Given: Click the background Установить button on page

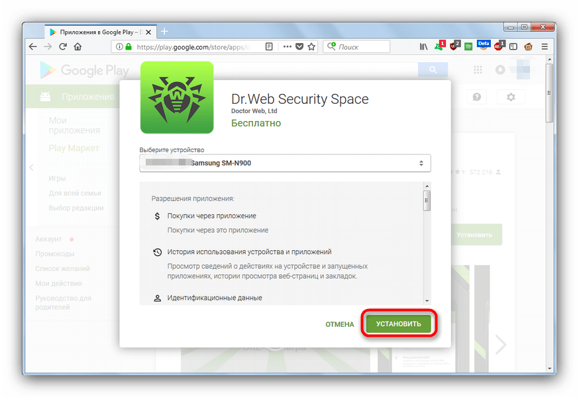Looking at the screenshot, I should pyautogui.click(x=476, y=235).
